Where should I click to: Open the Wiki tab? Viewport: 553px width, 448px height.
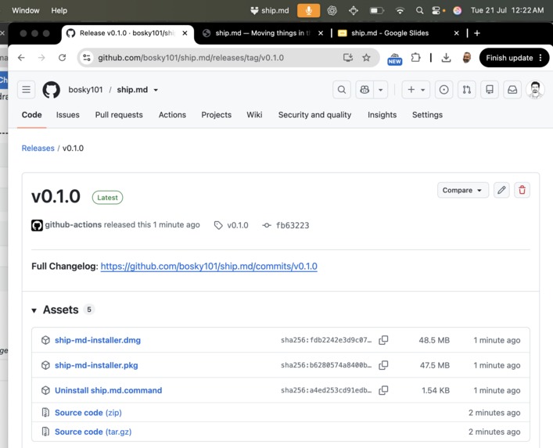[254, 115]
